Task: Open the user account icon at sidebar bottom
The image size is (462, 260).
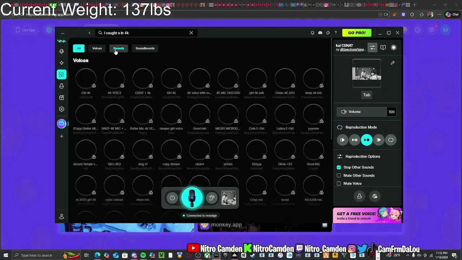Action: (x=62, y=217)
